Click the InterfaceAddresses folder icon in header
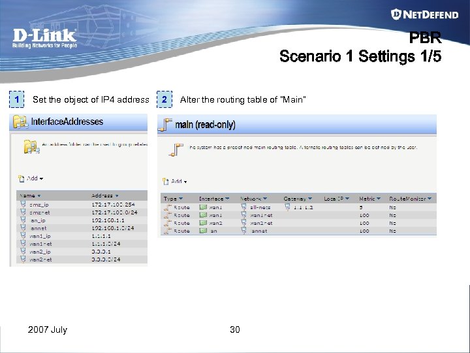 click(20, 122)
